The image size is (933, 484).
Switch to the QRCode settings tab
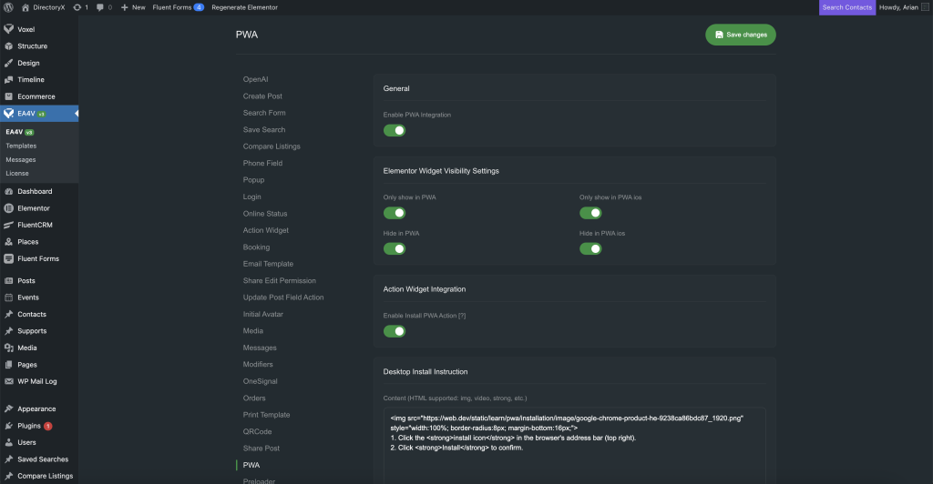pyautogui.click(x=257, y=431)
